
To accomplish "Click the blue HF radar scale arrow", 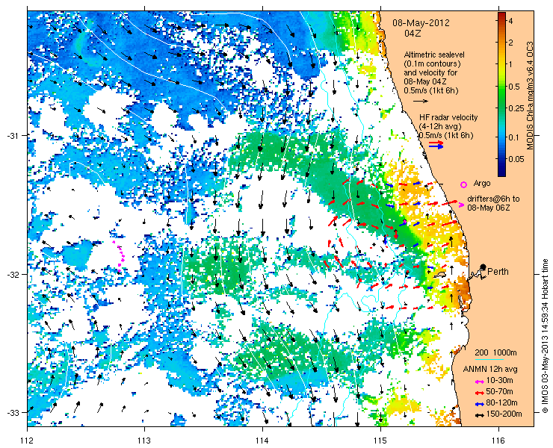I will [x=436, y=146].
